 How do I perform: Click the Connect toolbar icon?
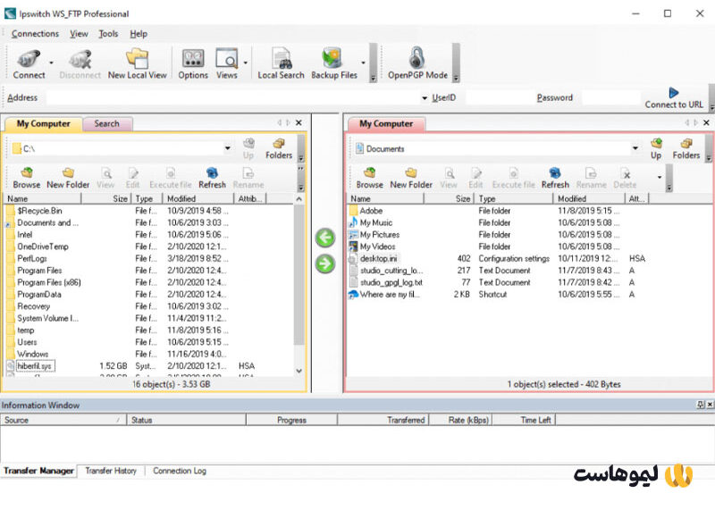tap(29, 63)
